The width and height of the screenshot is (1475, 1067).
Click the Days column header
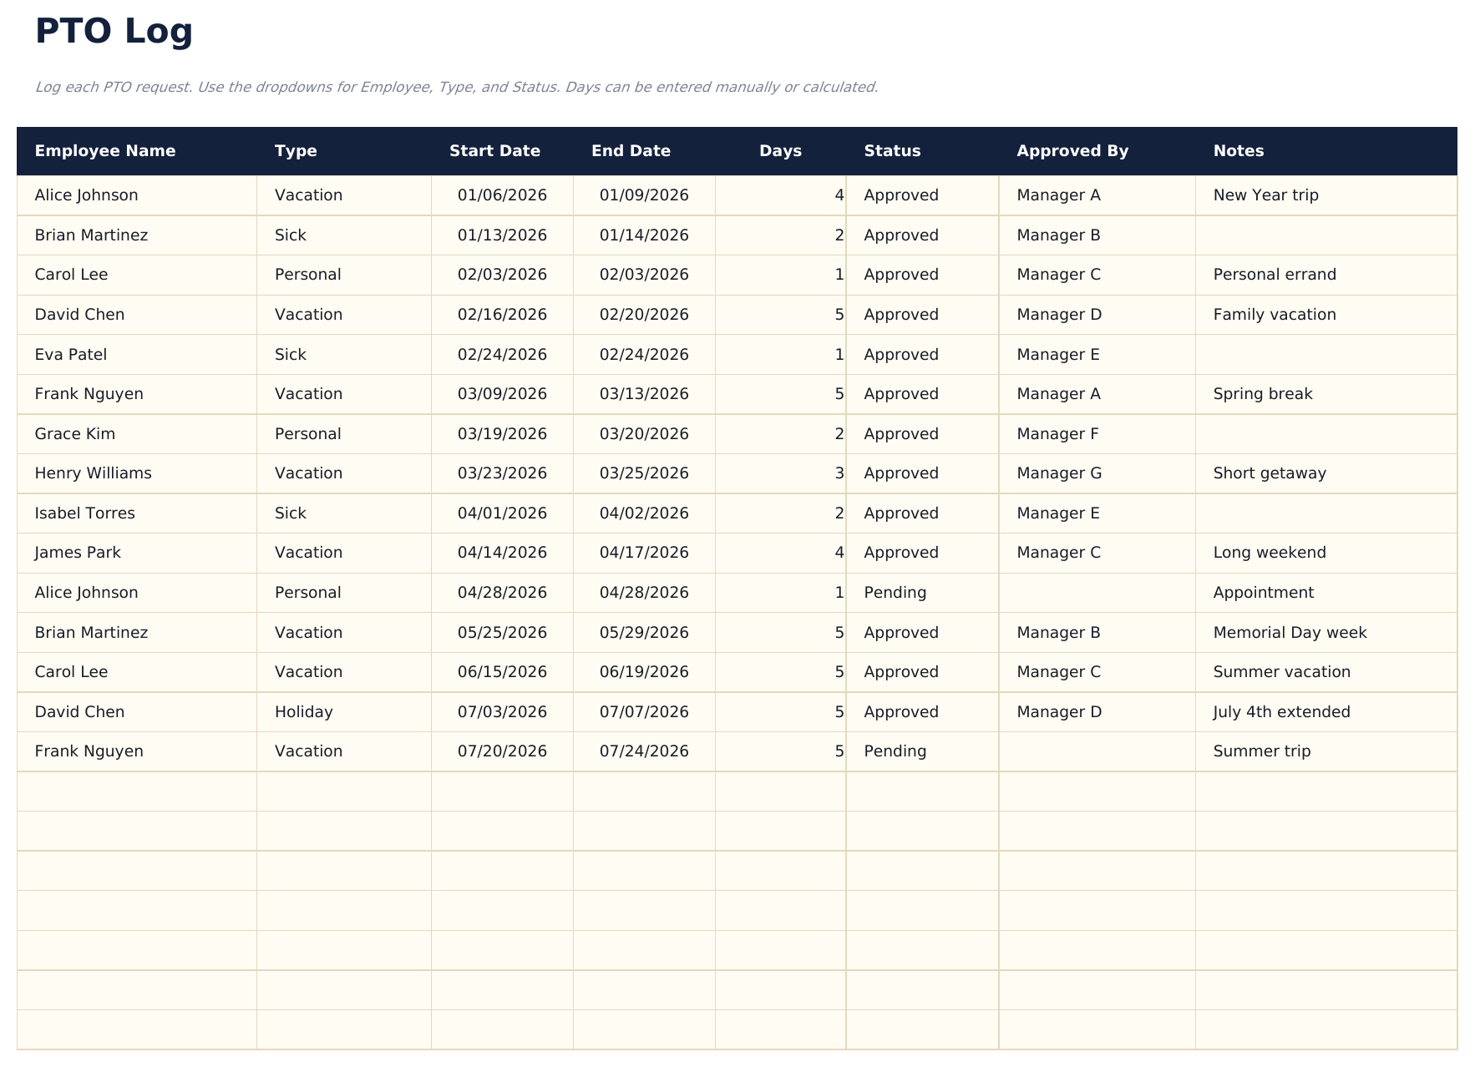pyautogui.click(x=779, y=150)
